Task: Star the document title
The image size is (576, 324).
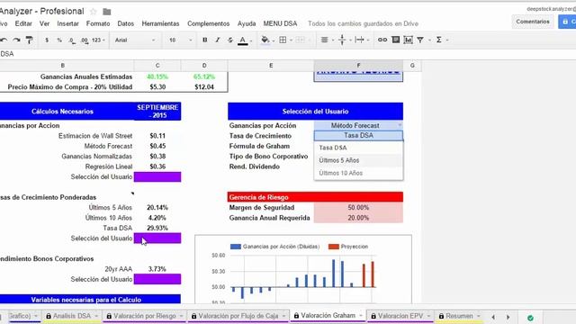Action: [94, 12]
